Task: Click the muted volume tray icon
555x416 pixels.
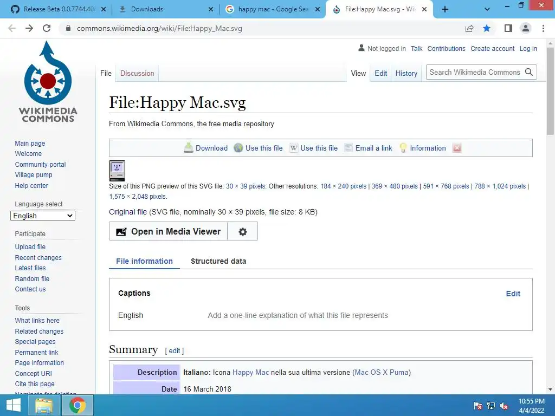Action: pos(504,406)
